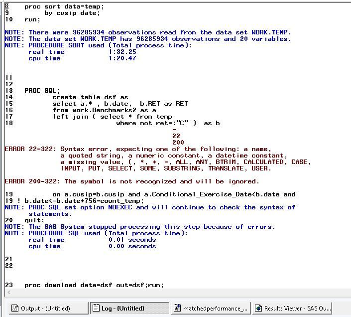This screenshot has height=317, width=351.
Task: Click the 'where not ret=:"C" ) as b' line
Action: point(168,123)
